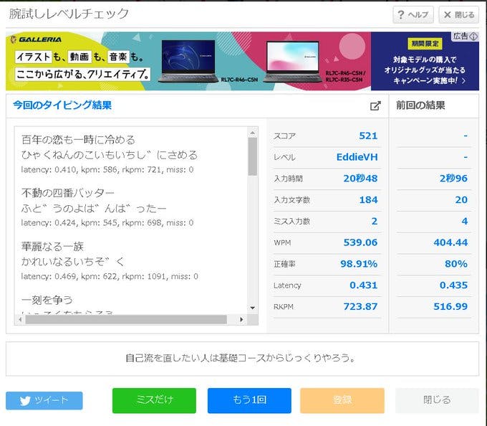Click the 今回のタイピング結果 heading
The height and width of the screenshot is (426, 487).
point(62,105)
